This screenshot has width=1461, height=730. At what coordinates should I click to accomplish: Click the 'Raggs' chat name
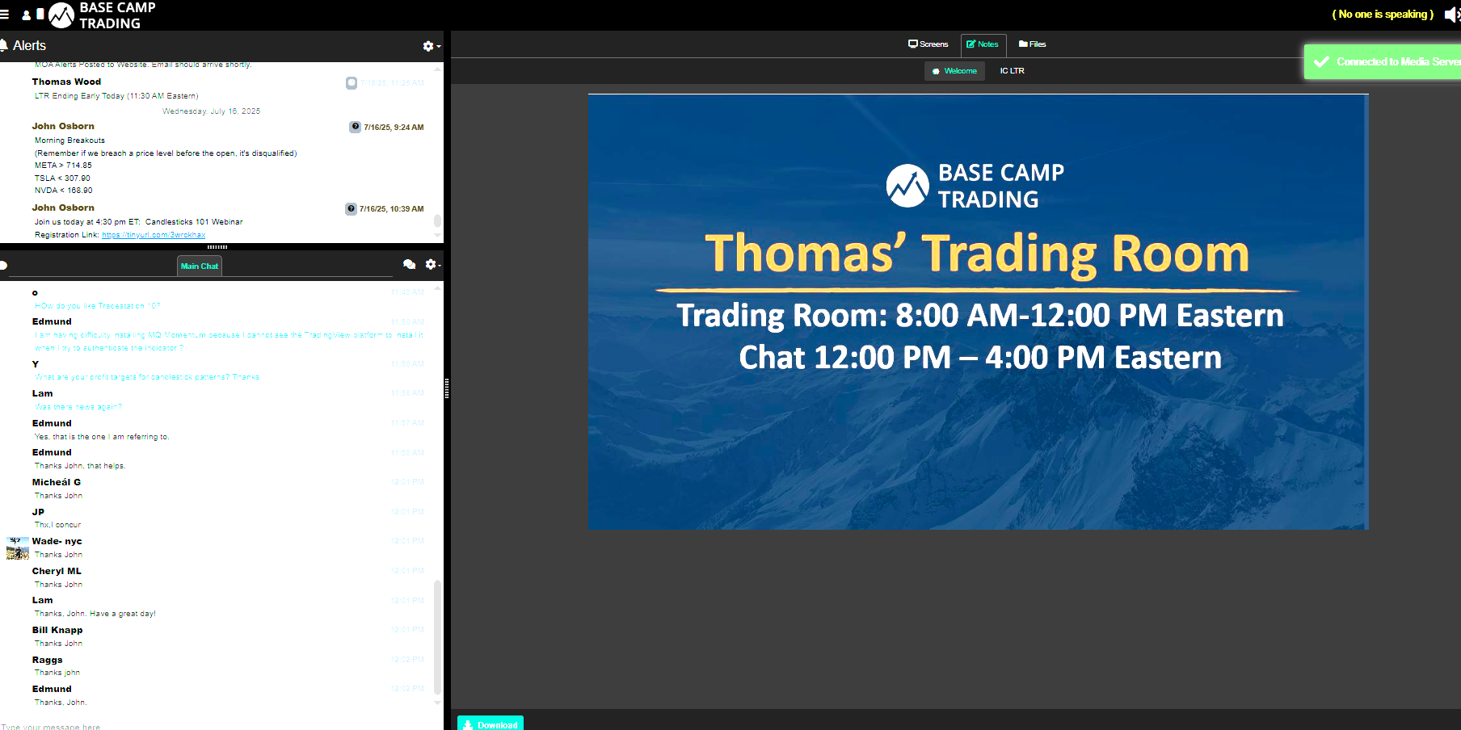click(x=47, y=660)
